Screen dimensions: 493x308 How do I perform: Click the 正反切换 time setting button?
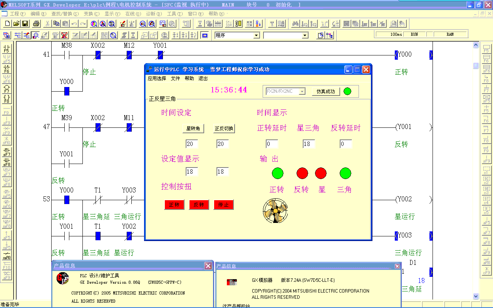point(224,129)
